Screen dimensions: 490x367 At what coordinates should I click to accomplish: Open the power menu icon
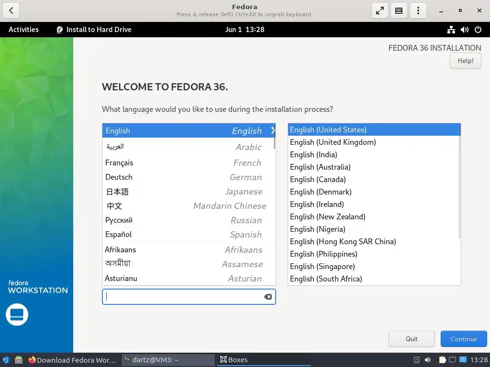[478, 30]
